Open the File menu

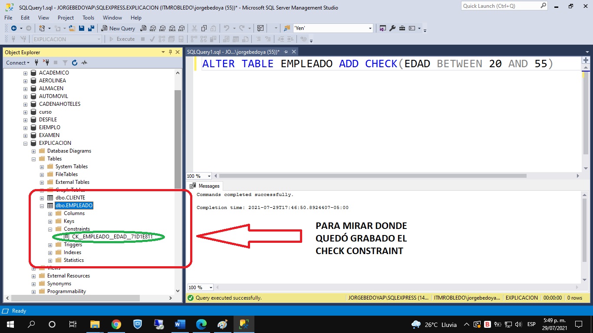pyautogui.click(x=8, y=18)
